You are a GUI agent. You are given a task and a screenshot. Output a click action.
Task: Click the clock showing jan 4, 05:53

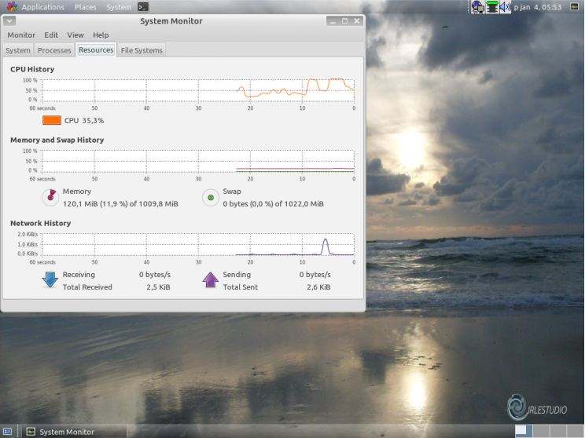point(538,7)
